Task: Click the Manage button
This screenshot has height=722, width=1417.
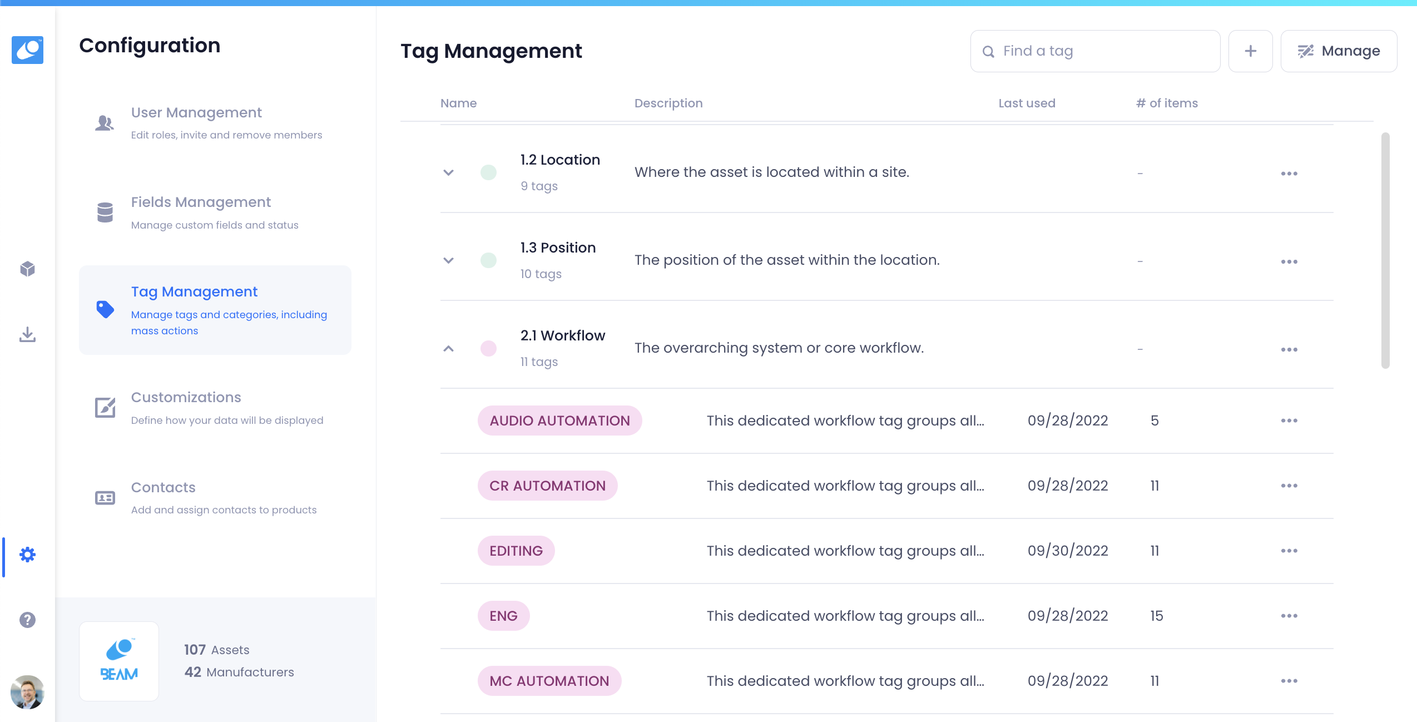Action: pyautogui.click(x=1338, y=51)
